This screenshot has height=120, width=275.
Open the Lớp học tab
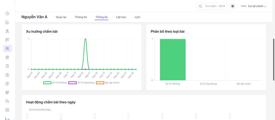coord(121,17)
